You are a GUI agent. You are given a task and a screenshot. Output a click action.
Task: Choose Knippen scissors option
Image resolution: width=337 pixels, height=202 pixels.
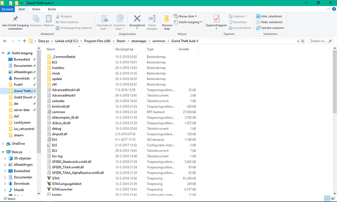click(64, 16)
